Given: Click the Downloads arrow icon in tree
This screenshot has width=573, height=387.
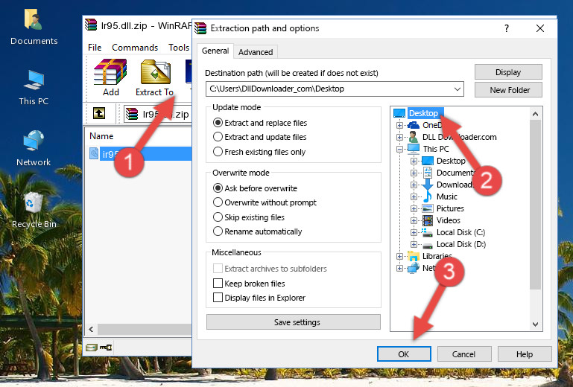Looking at the screenshot, I should (x=427, y=185).
